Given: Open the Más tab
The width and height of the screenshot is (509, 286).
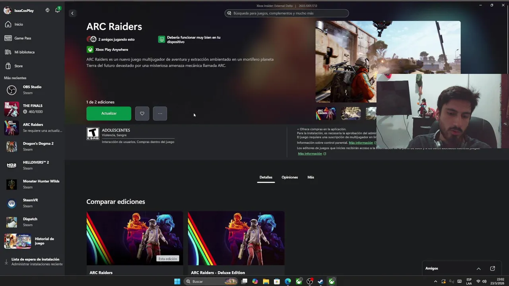Looking at the screenshot, I should point(311,178).
